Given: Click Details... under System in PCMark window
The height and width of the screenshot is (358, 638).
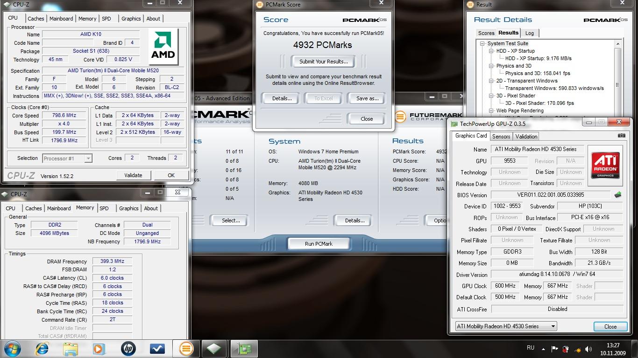Looking at the screenshot, I should (354, 220).
